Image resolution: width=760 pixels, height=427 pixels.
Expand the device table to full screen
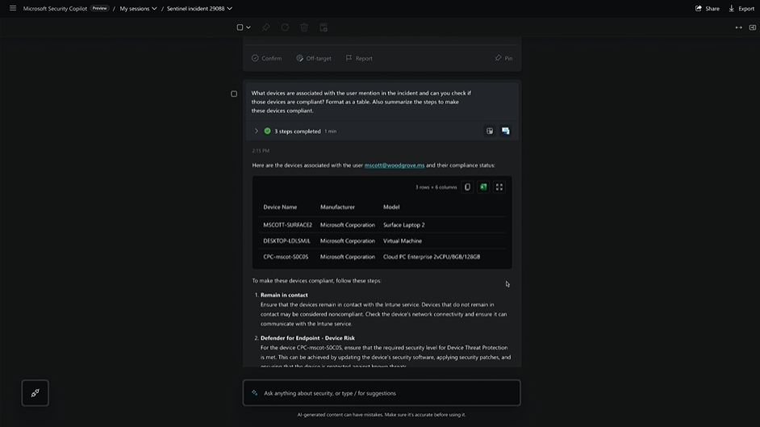499,187
